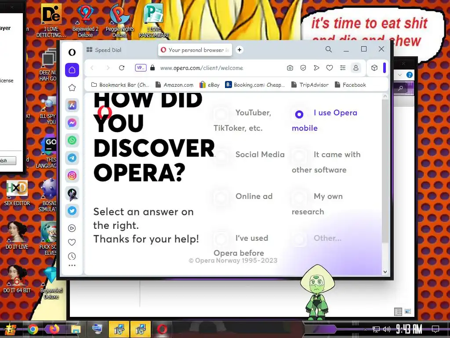Add page to bookmarks heart icon
450x338 pixels.
pyautogui.click(x=330, y=68)
